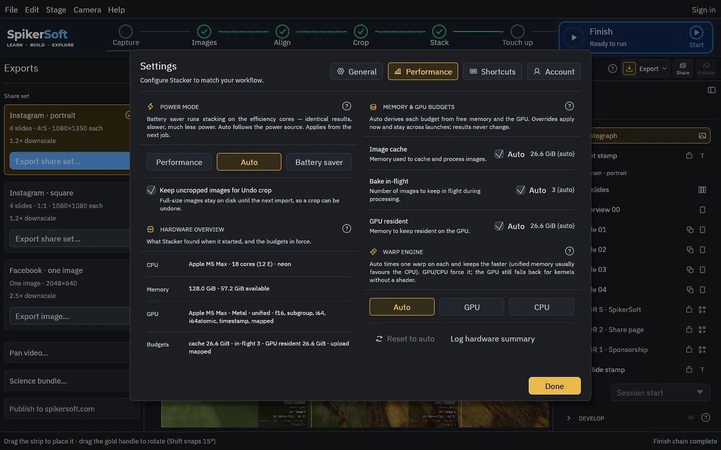Click Export image under Facebook one image
The width and height of the screenshot is (721, 450).
[70, 316]
